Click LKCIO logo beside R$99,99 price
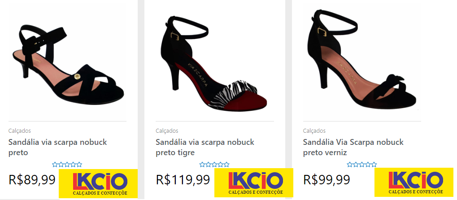The image size is (457, 200). pyautogui.click(x=414, y=183)
